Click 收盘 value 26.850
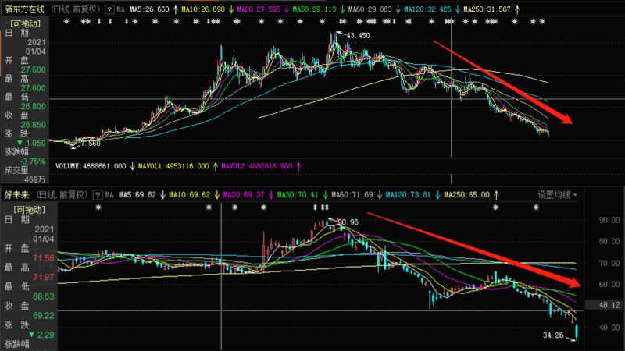 click(33, 125)
